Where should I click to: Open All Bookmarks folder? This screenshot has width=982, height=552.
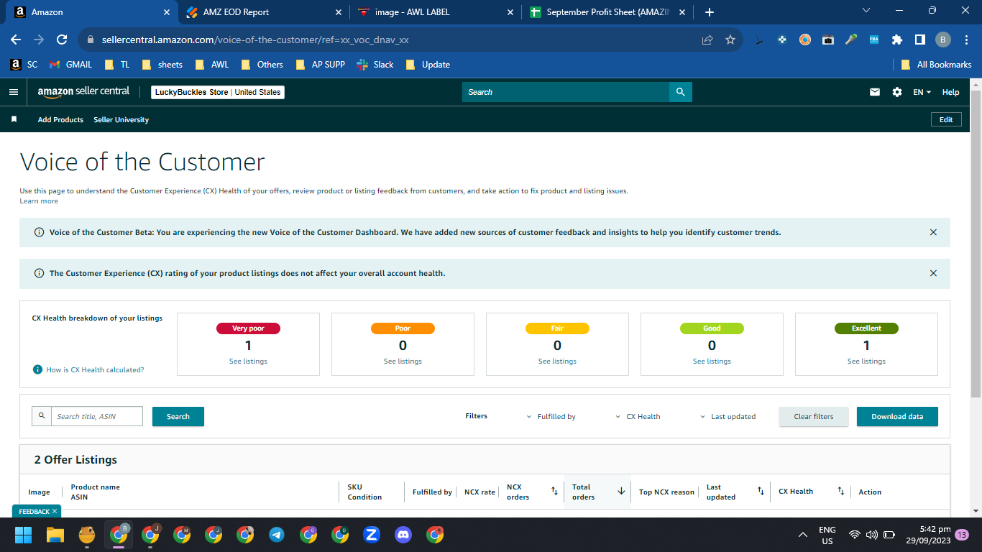point(936,64)
